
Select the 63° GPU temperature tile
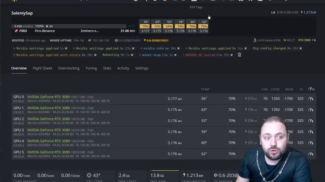tap(156, 26)
